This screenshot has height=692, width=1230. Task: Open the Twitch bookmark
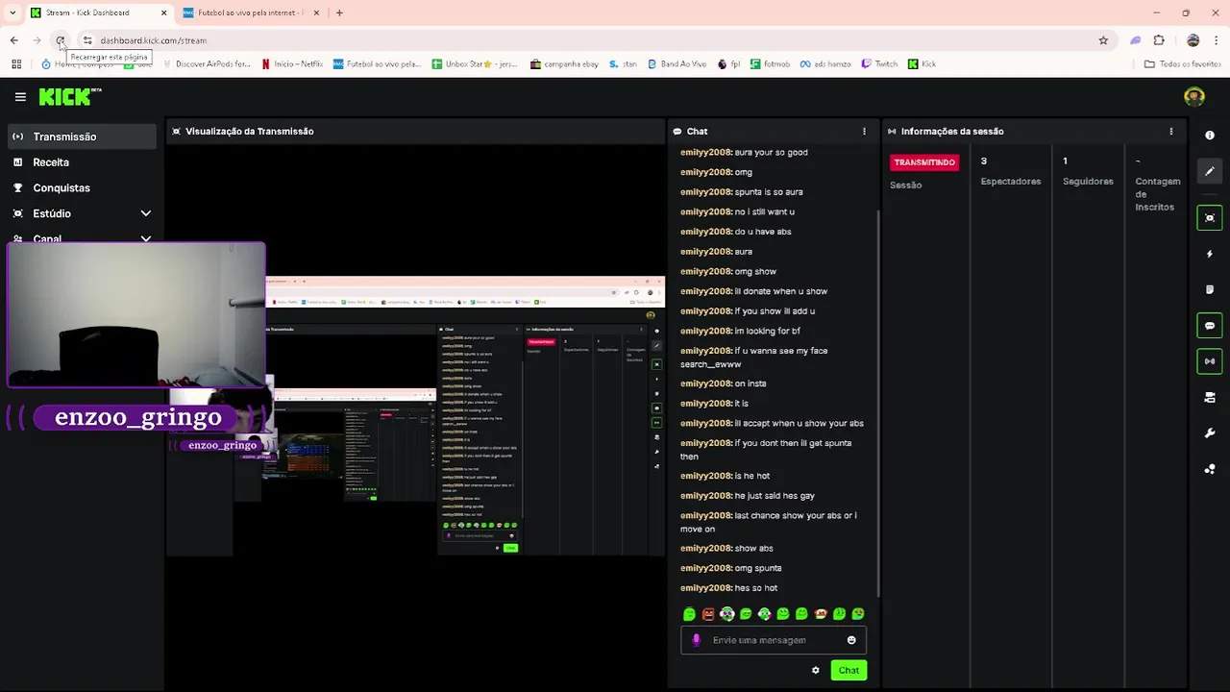click(x=879, y=64)
